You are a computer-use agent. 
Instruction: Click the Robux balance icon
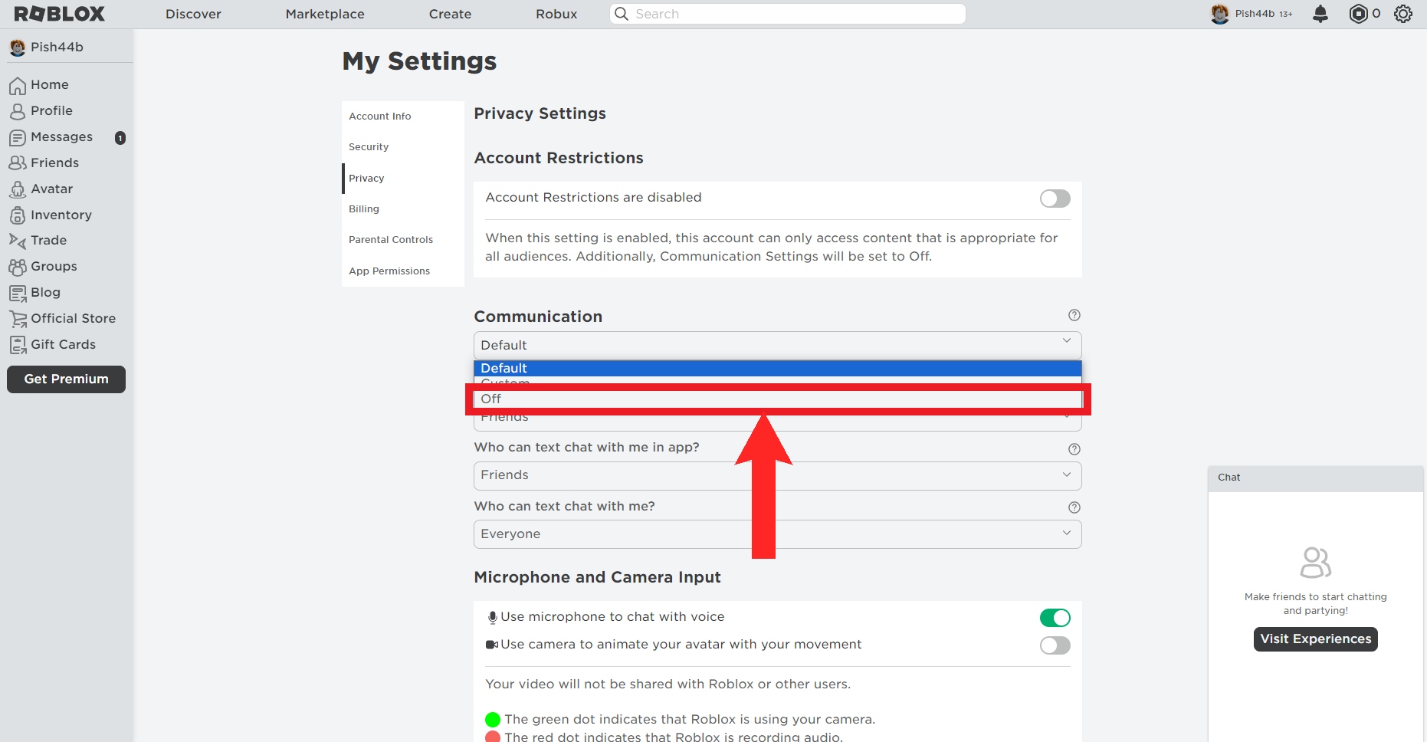1358,14
